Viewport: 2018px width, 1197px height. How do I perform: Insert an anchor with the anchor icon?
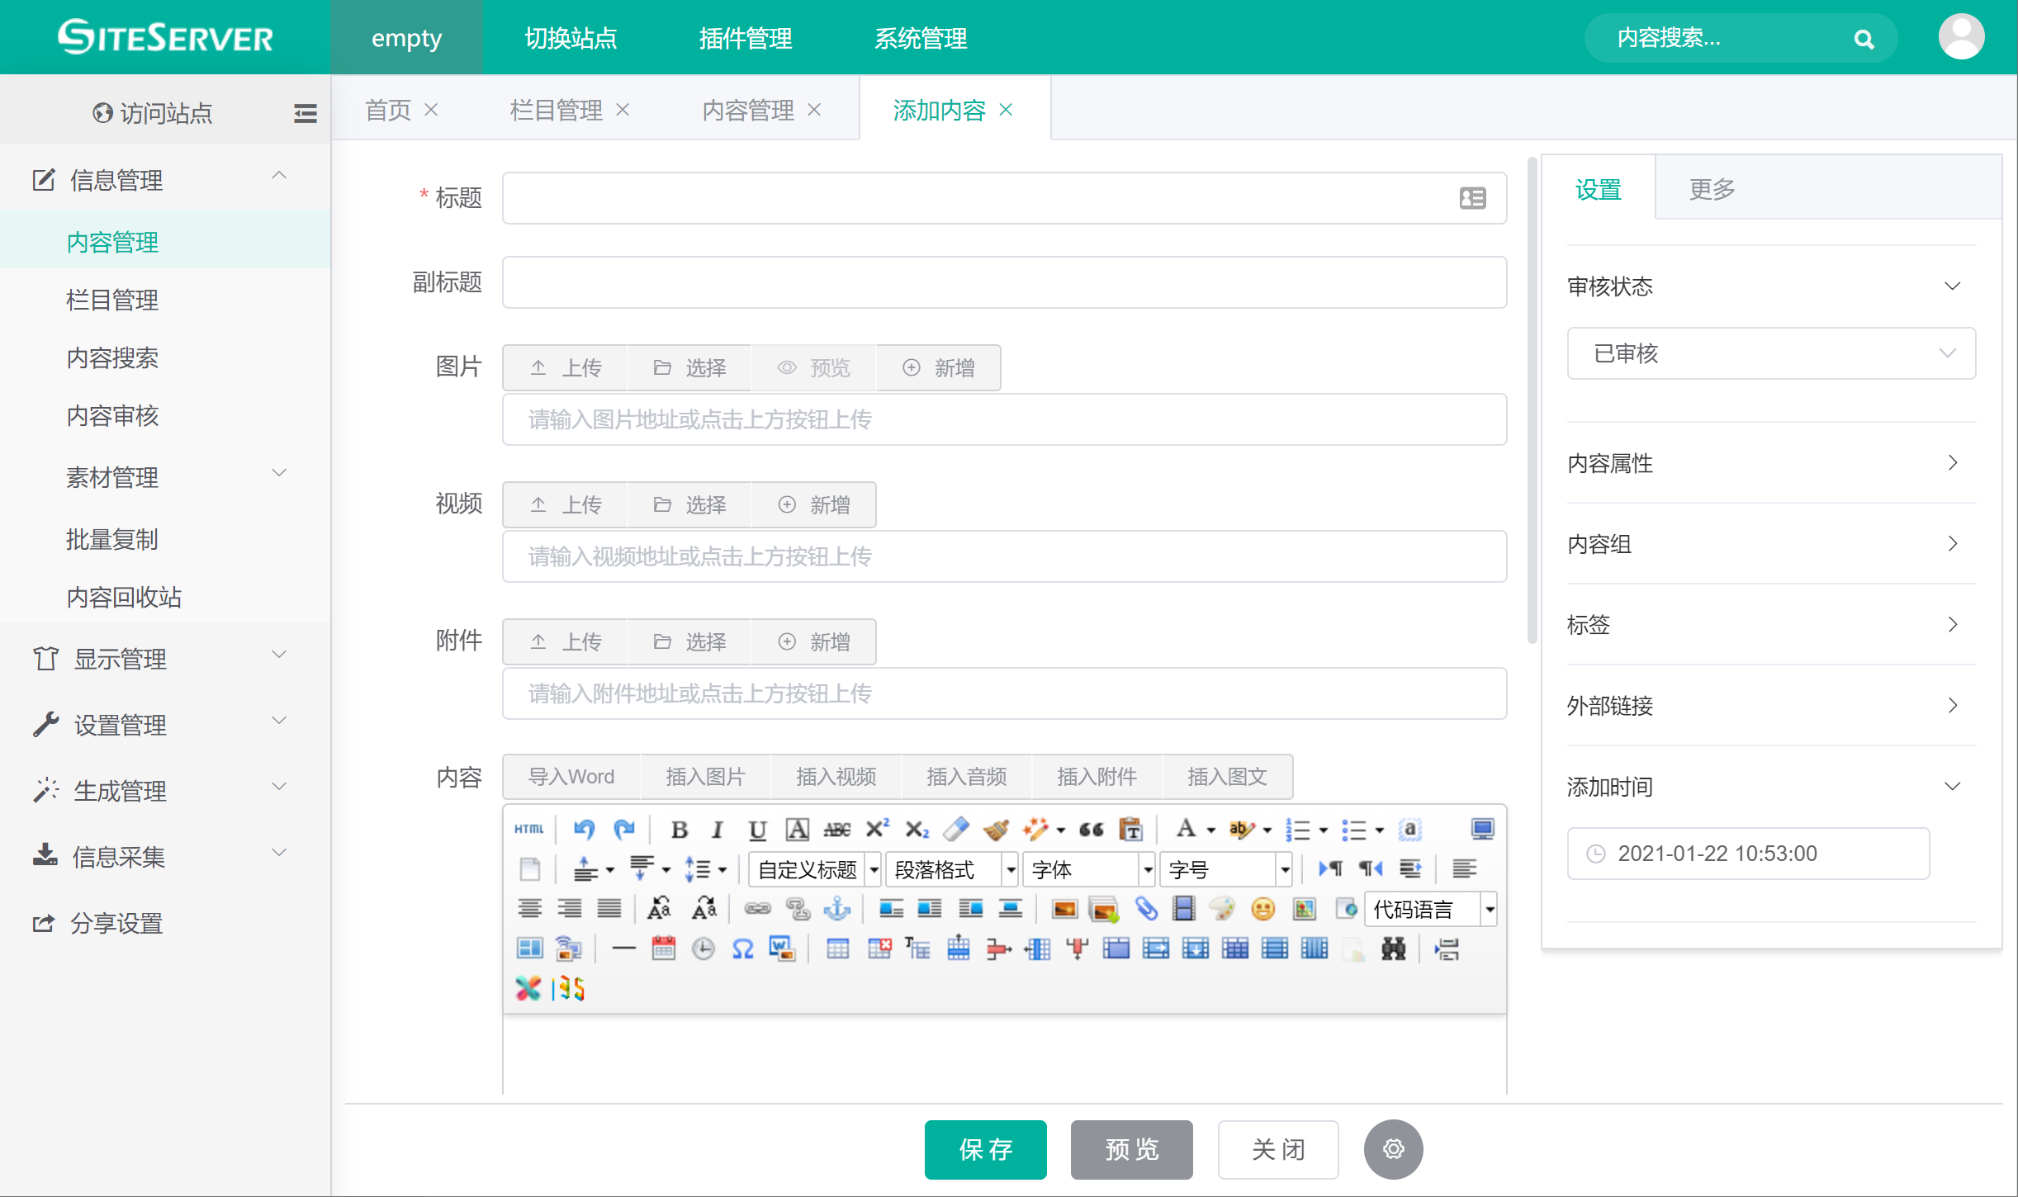(x=837, y=909)
